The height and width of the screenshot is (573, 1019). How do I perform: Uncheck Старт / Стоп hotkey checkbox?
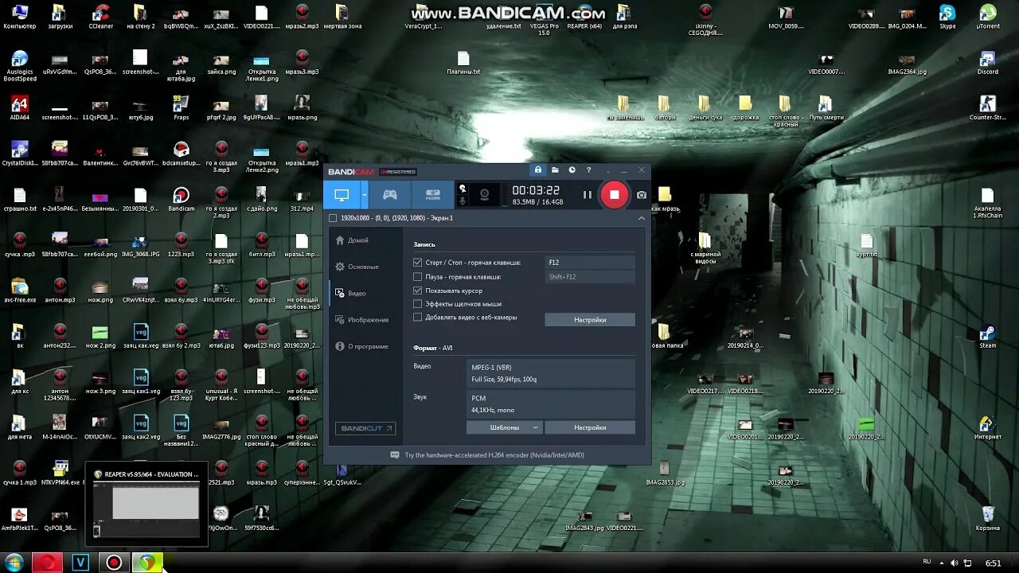point(417,262)
